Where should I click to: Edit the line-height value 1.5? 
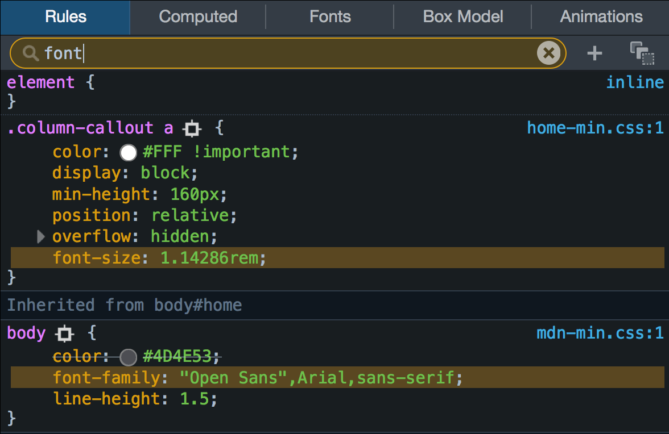click(195, 399)
